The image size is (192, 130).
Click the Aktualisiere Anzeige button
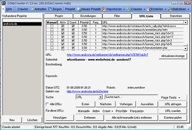pos(173,56)
